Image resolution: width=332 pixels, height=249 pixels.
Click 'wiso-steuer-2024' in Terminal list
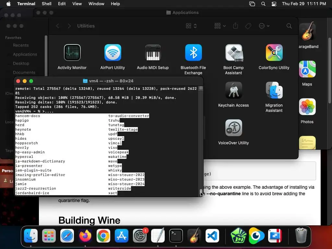pyautogui.click(x=126, y=184)
